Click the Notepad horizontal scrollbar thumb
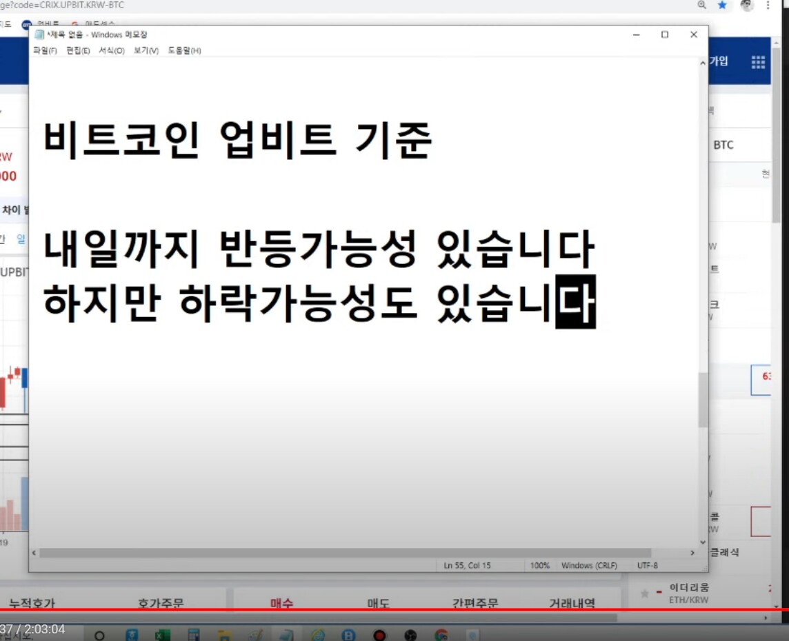The image size is (789, 641). pos(345,553)
